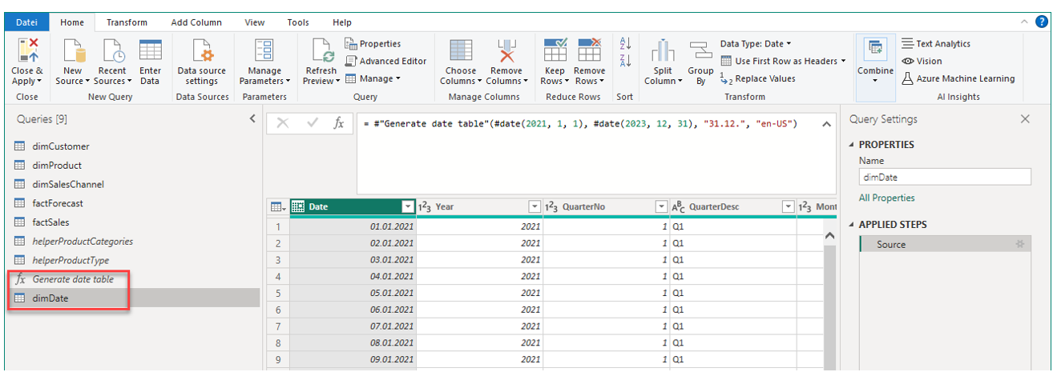This screenshot has height=388, width=1057.
Task: Confirm the formula with the checkmark
Action: coord(313,123)
